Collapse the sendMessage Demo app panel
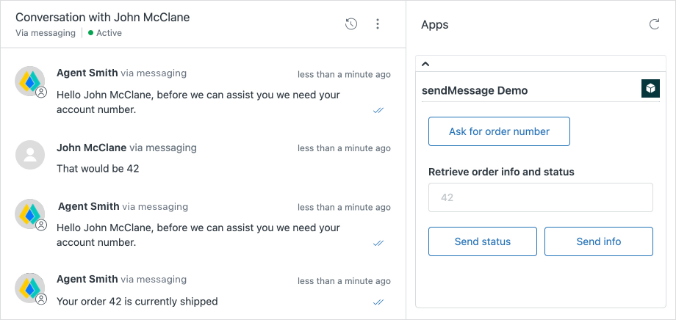This screenshot has height=320, width=676. [425, 64]
